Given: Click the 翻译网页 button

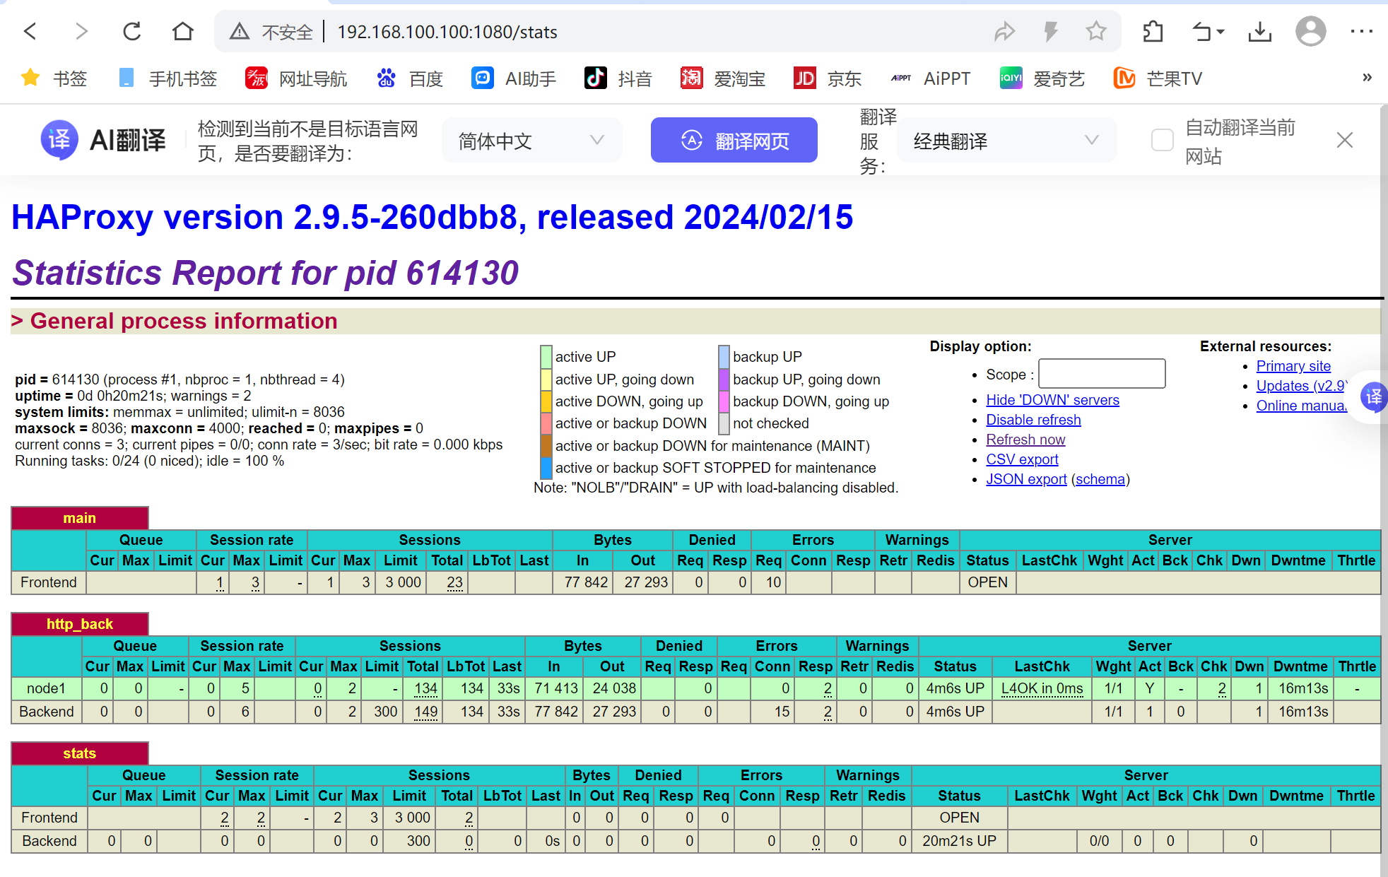Looking at the screenshot, I should [x=734, y=140].
